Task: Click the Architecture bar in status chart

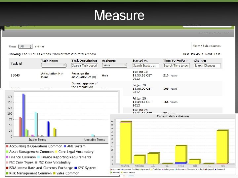Action: pyautogui.click(x=139, y=160)
